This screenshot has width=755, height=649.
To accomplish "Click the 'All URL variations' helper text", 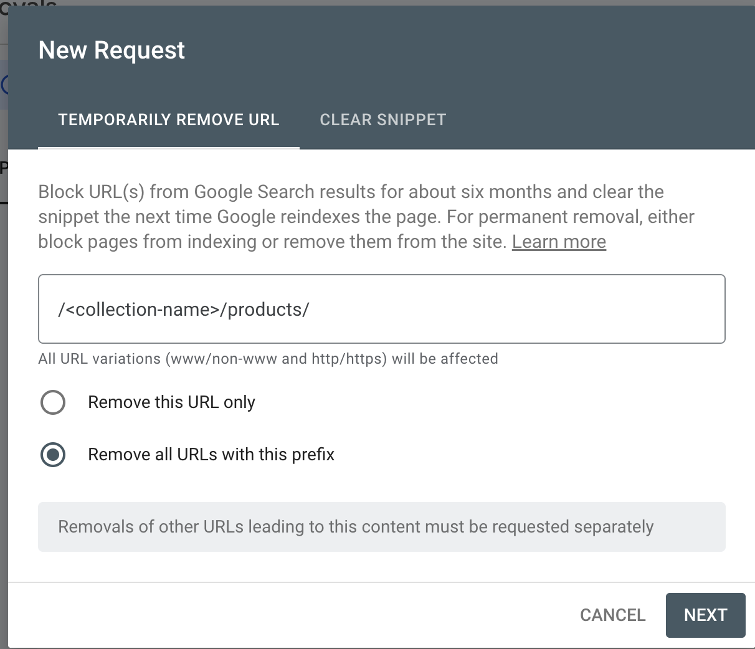I will (x=268, y=359).
